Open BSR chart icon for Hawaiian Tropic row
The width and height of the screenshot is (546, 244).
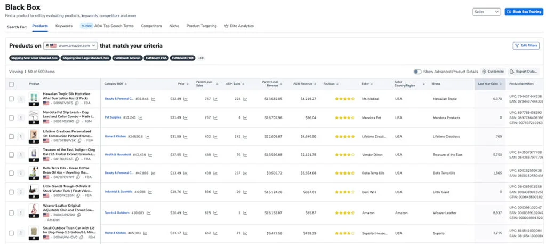coord(153,99)
